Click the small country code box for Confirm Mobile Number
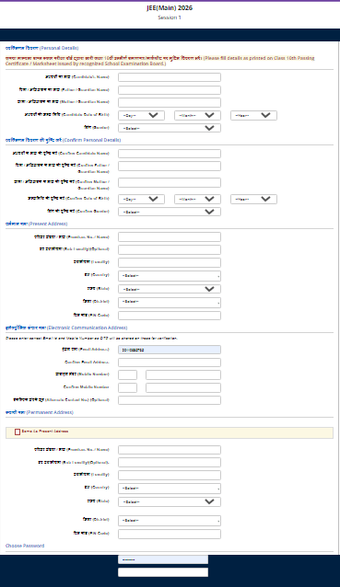 pyautogui.click(x=127, y=387)
